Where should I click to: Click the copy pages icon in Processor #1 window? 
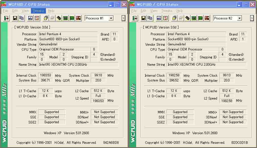(22, 18)
